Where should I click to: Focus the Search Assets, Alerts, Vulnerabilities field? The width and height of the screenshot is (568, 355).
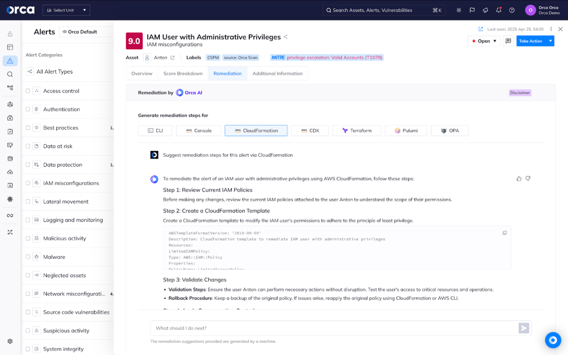pos(384,10)
